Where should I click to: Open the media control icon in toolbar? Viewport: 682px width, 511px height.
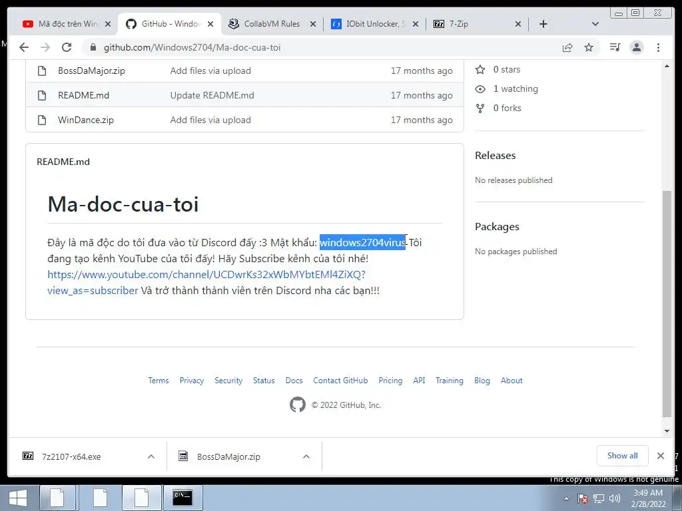615,47
